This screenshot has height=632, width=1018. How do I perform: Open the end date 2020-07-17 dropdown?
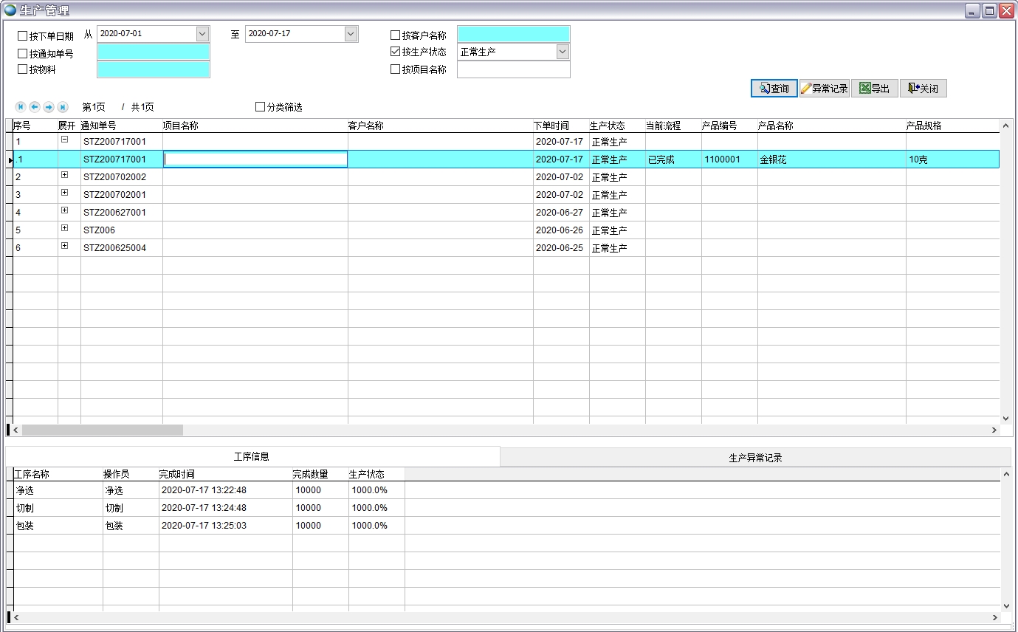(x=351, y=34)
